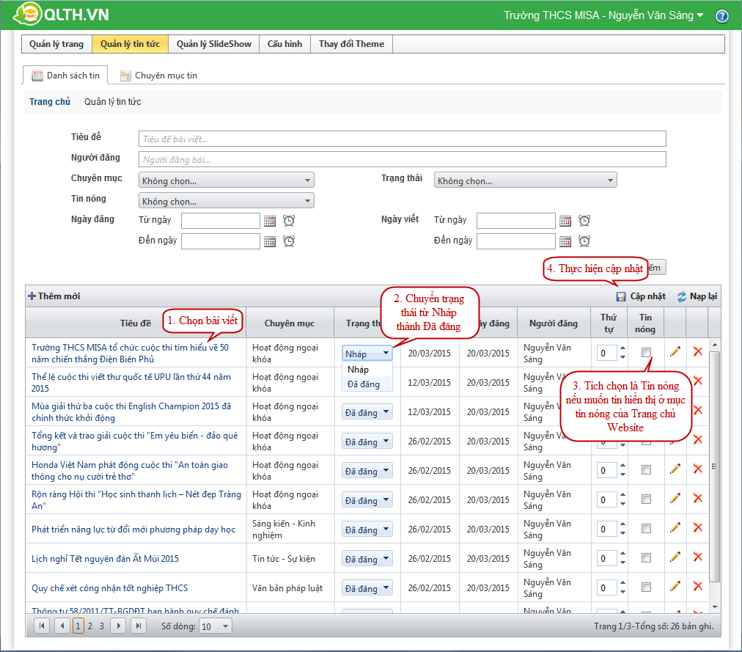The image size is (742, 652).
Task: Check Tin nóng for Quy chế xét công nhận row
Action: [x=646, y=587]
